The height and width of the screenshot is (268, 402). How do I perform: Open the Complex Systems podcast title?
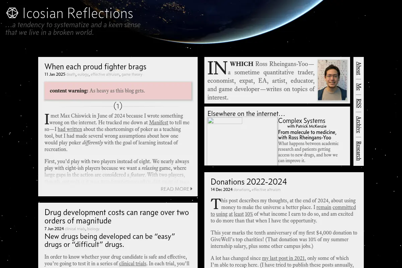click(x=301, y=121)
